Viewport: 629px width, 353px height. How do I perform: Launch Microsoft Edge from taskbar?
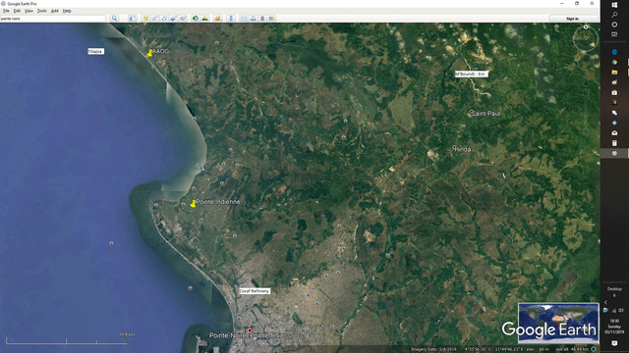click(614, 52)
